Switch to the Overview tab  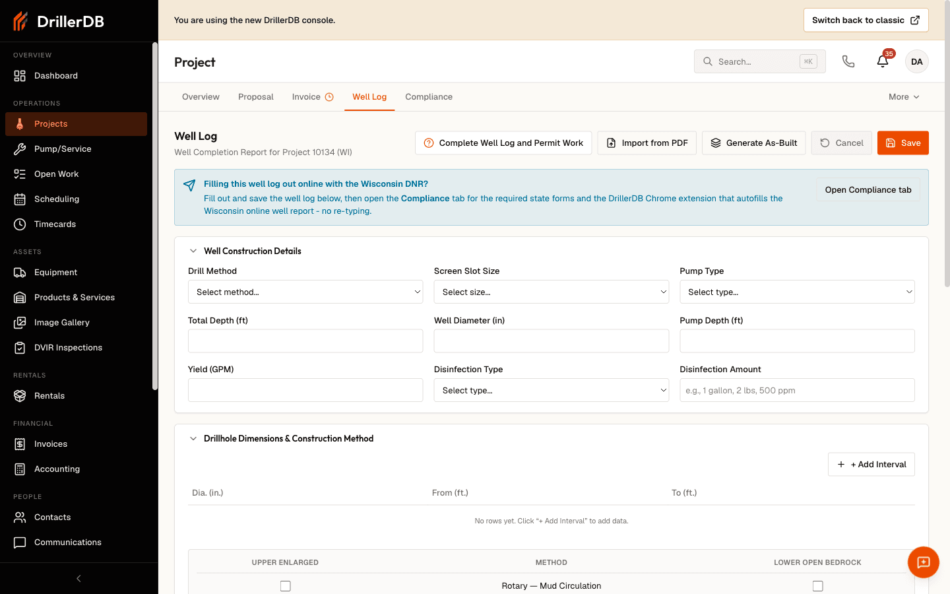coord(201,97)
